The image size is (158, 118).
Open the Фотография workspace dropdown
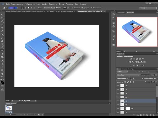coord(148,8)
